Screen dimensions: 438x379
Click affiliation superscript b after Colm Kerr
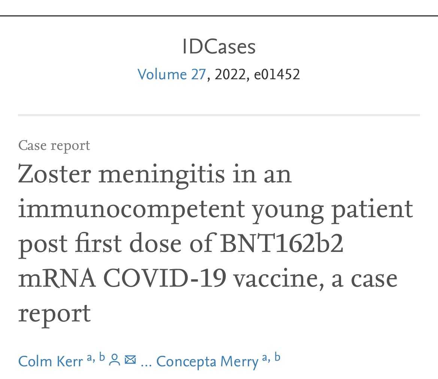[102, 357]
